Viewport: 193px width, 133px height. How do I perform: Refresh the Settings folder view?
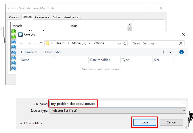click(125, 43)
